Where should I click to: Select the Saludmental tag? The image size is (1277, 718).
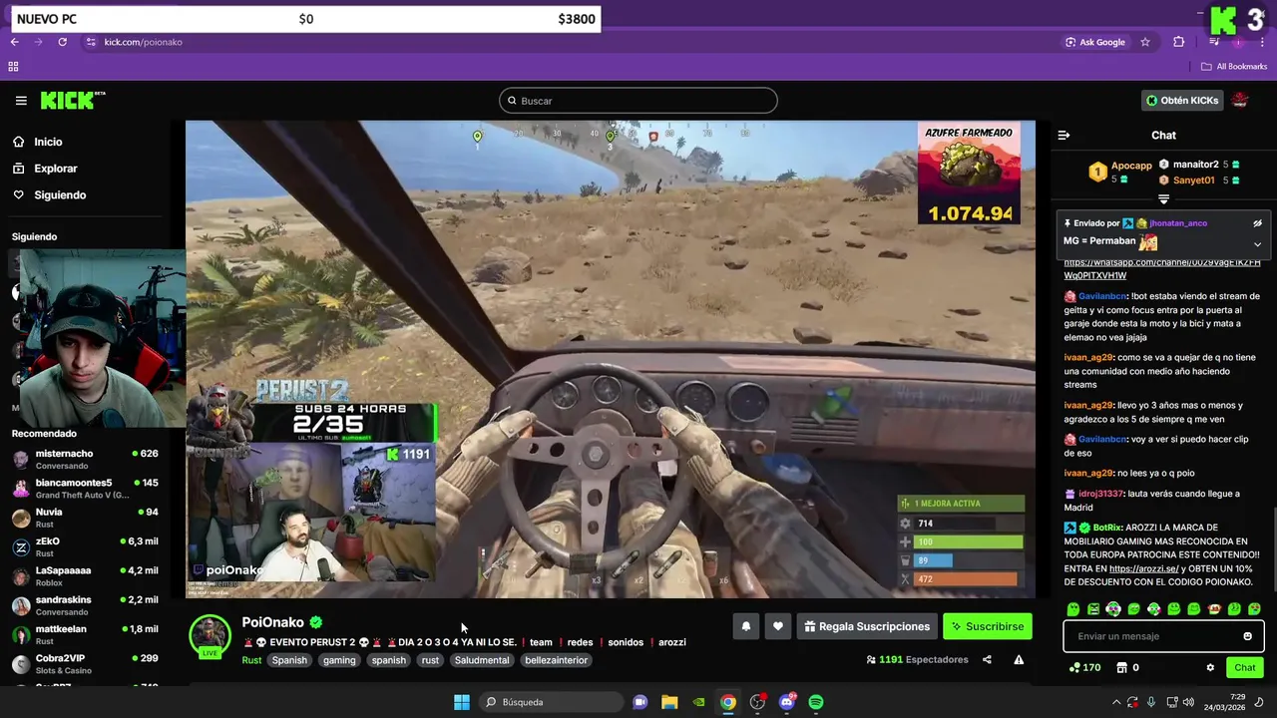(x=482, y=660)
